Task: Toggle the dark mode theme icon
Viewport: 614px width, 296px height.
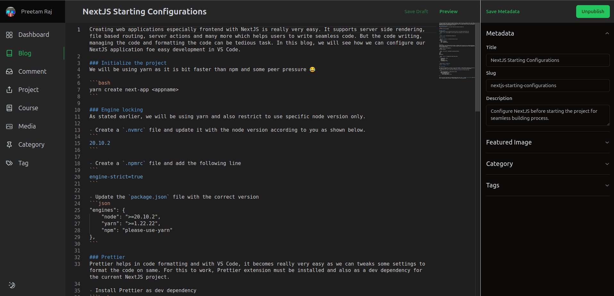Action: pos(12,285)
